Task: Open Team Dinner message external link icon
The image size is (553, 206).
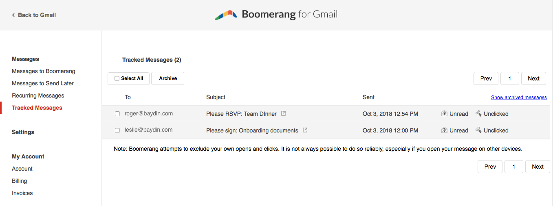Action: (x=284, y=114)
